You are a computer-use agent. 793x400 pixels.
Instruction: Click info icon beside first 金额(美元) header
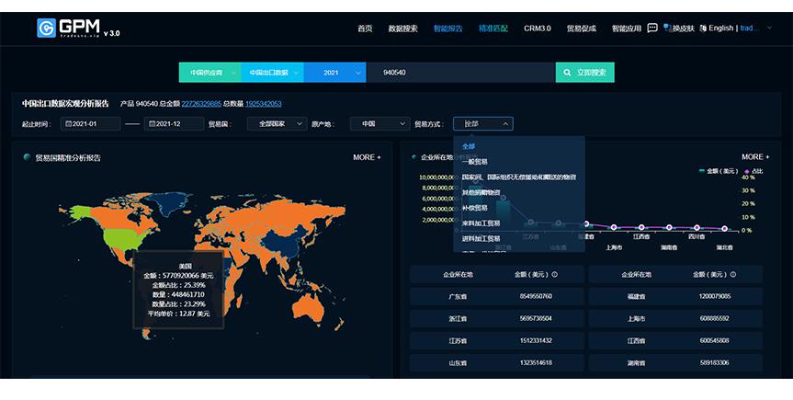coord(554,274)
